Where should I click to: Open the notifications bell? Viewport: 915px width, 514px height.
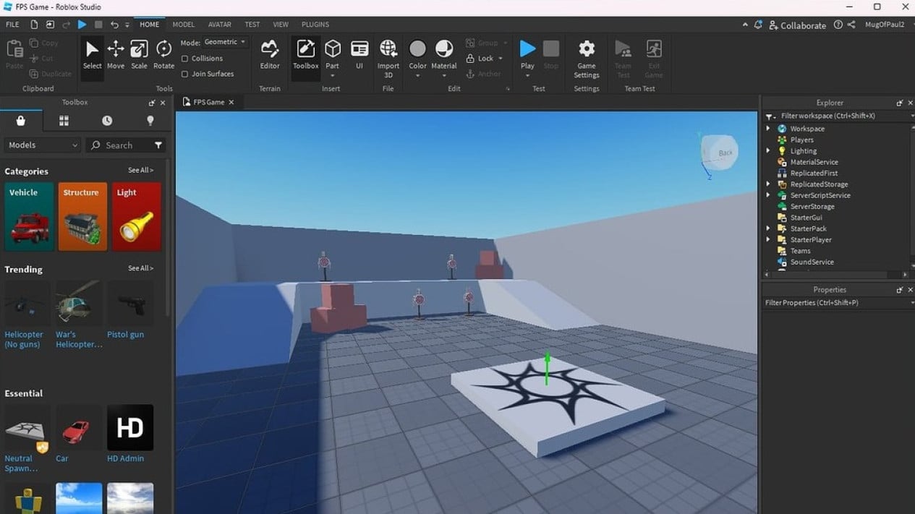click(758, 25)
